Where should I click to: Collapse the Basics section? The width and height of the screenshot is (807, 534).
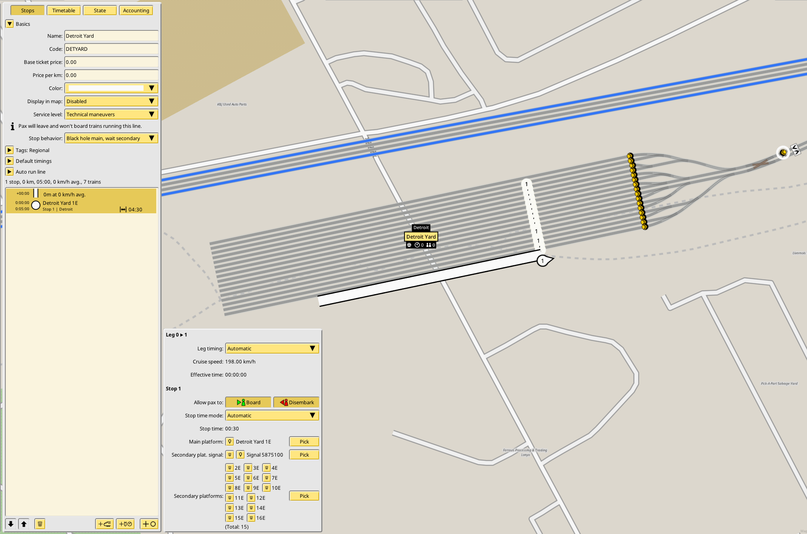[x=10, y=24]
